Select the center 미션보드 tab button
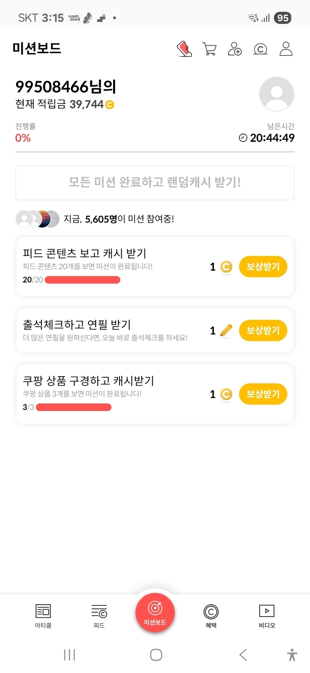The height and width of the screenshot is (673, 310). pos(155,613)
